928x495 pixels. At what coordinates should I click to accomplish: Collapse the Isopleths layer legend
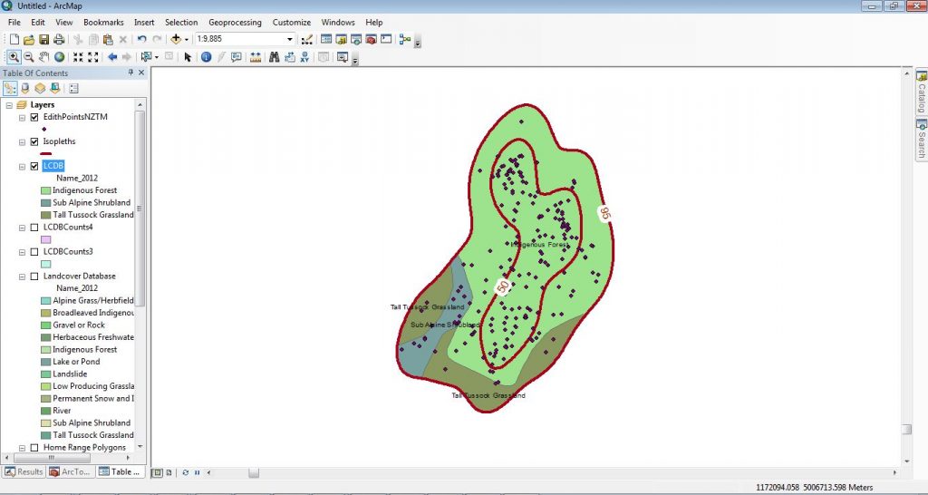pos(22,142)
